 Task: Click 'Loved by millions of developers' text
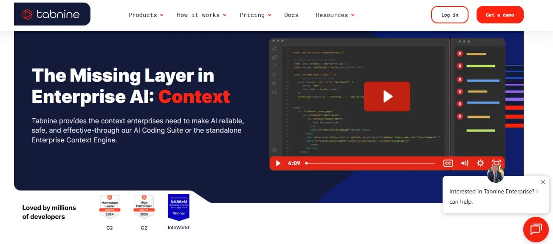(x=49, y=212)
